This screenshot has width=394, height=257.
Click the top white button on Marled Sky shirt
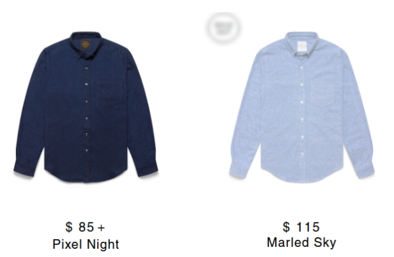pos(301,67)
